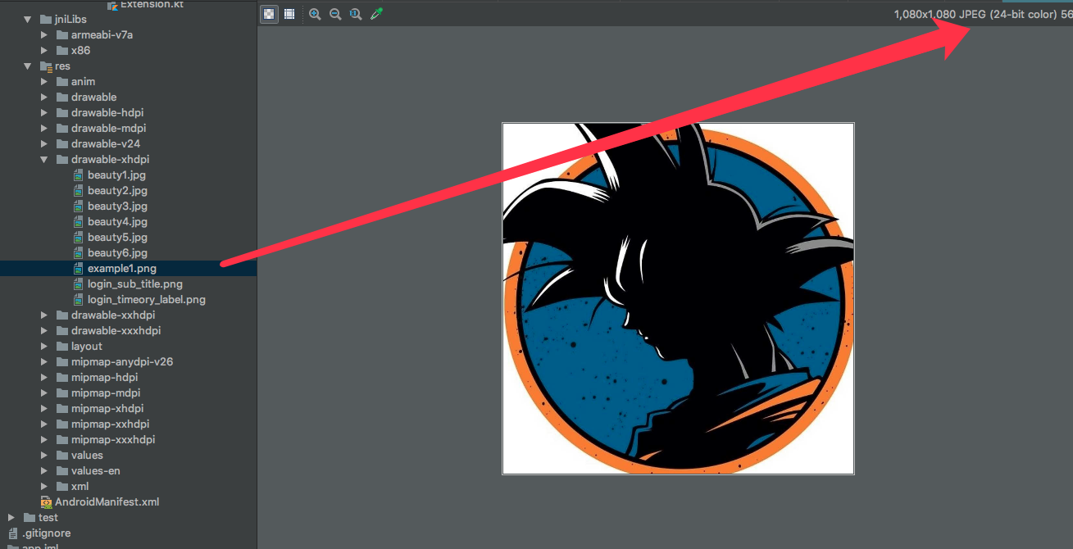
Task: Expand the mipmap-anydpi-v26 folder arrow
Action: pos(44,361)
